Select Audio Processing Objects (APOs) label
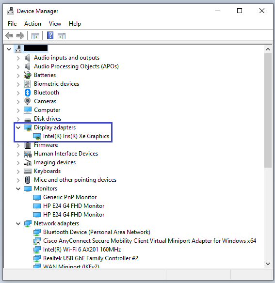 (x=76, y=66)
